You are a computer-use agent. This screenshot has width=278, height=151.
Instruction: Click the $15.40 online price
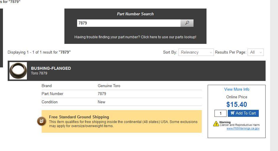tap(237, 104)
